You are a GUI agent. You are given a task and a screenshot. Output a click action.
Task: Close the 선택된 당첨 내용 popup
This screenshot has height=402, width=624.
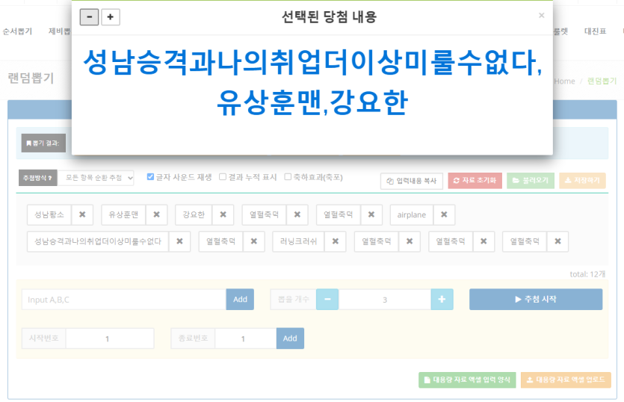click(542, 15)
